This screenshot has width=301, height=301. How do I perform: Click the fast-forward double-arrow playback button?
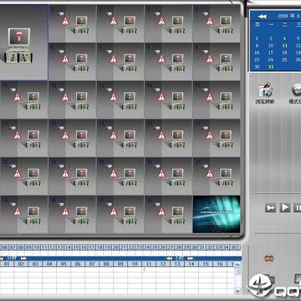(x=270, y=207)
